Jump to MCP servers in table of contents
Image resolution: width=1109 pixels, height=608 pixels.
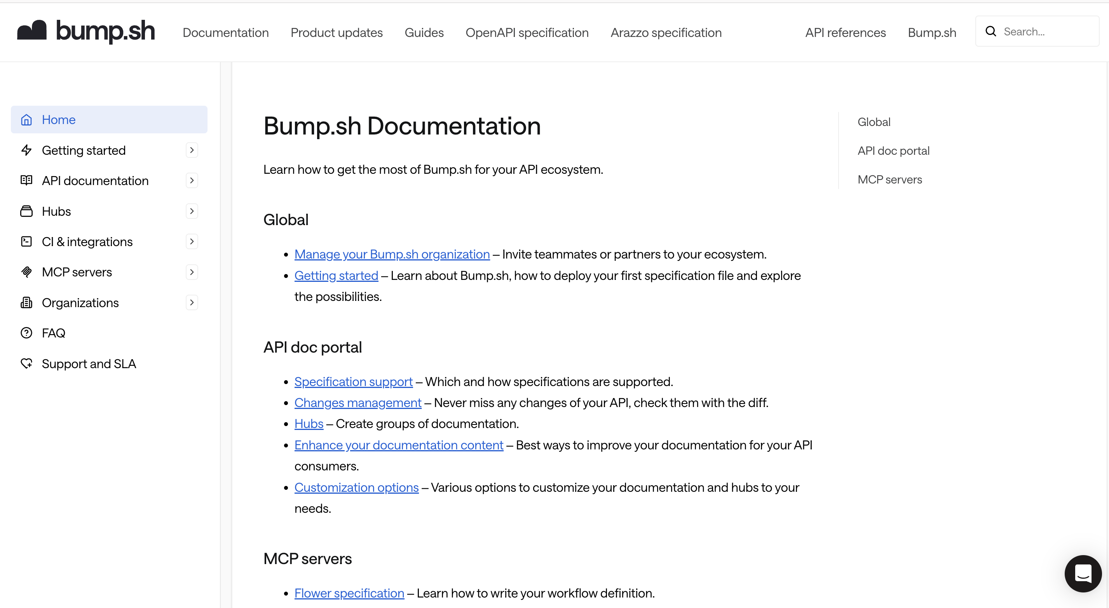[x=889, y=180]
